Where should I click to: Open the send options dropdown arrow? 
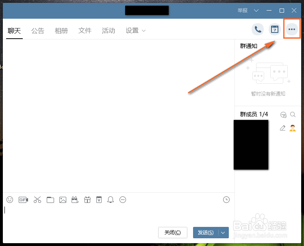223,233
